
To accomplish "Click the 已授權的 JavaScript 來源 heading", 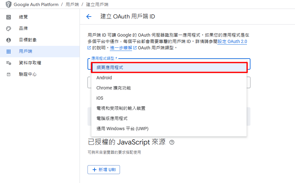I will click(x=127, y=142).
